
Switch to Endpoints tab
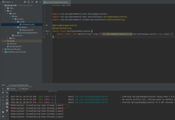(x=23, y=89)
